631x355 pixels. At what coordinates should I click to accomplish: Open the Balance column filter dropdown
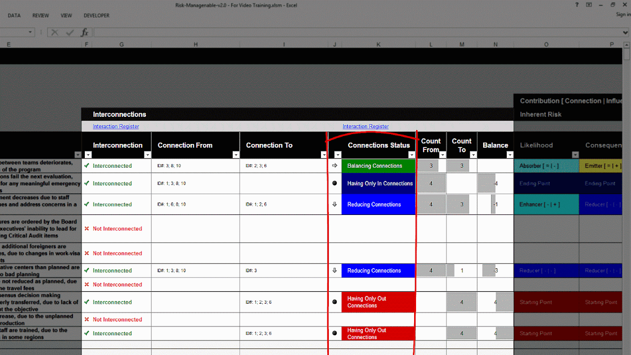point(510,155)
